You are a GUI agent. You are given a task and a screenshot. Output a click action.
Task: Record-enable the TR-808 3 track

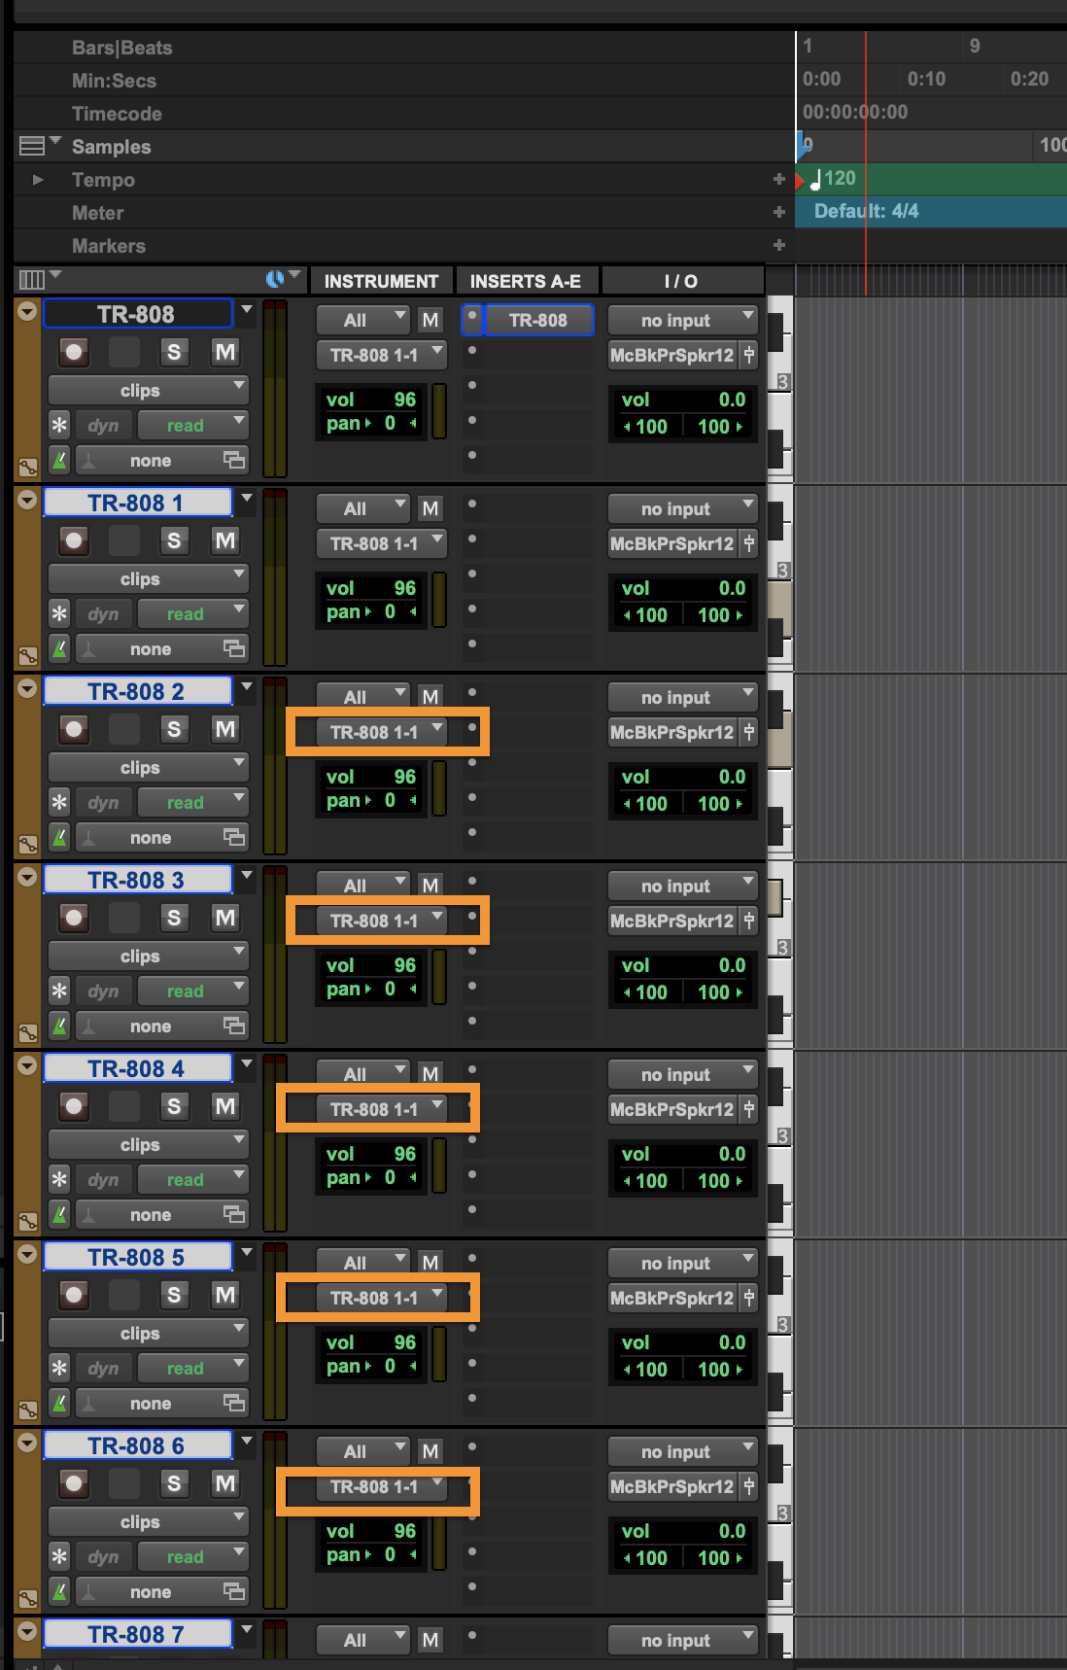tap(74, 917)
